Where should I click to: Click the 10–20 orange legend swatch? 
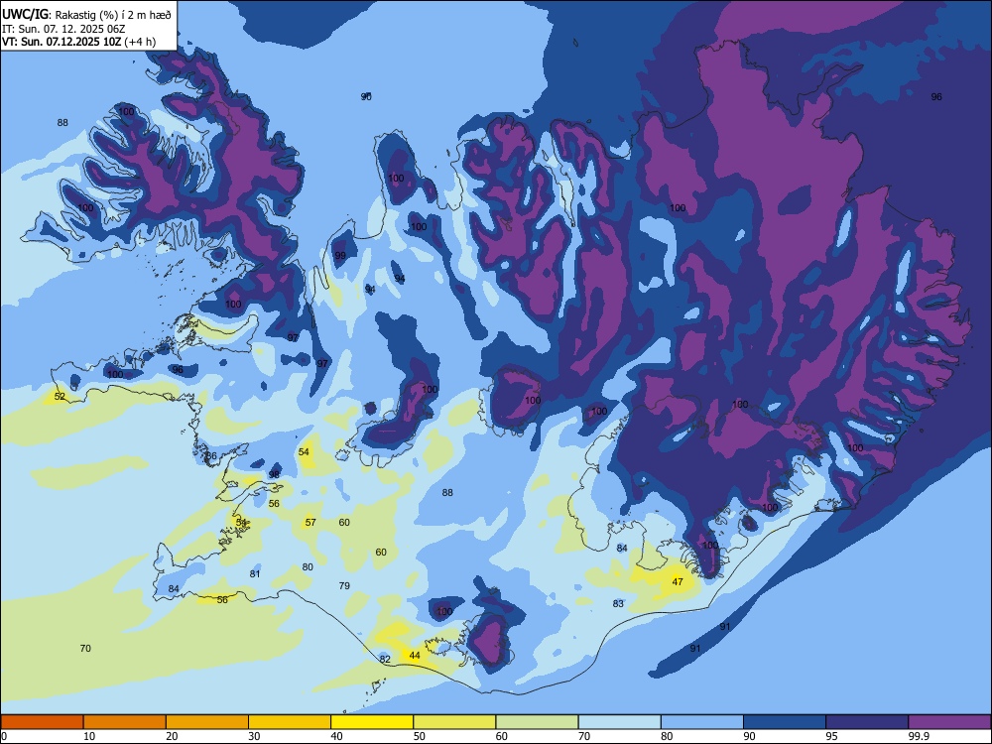pos(125,722)
